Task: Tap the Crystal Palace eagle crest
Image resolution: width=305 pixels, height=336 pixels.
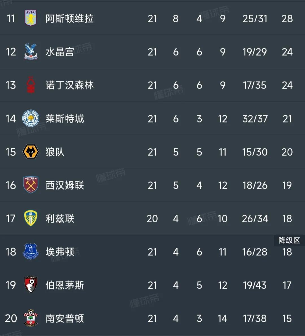Action: click(30, 52)
